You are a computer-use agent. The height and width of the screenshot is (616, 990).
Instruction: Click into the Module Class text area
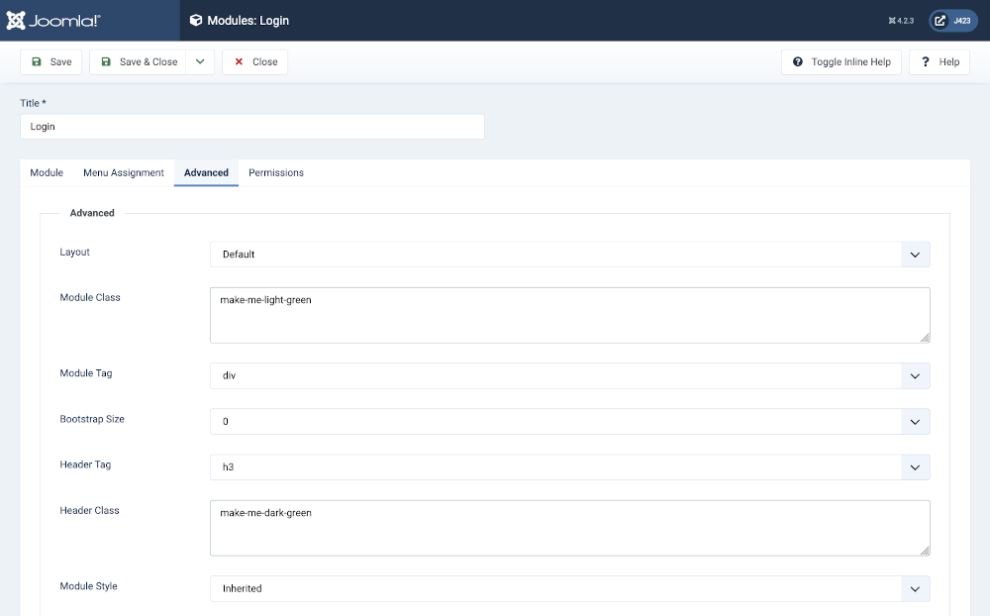[x=569, y=315]
